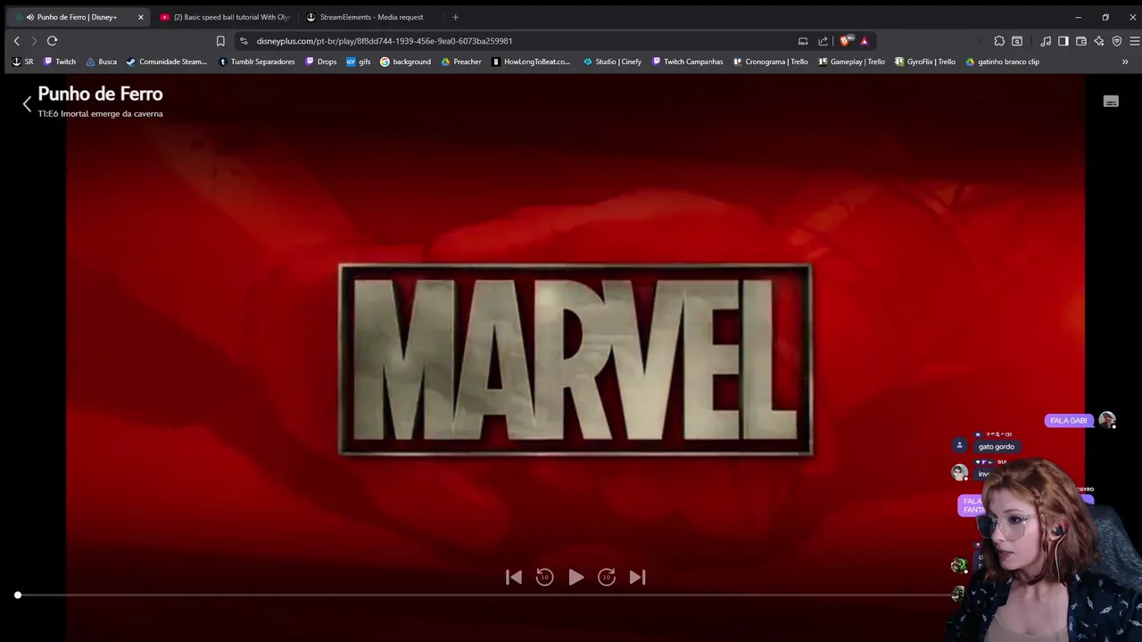This screenshot has height=642, width=1142.
Task: Open the Tumblr Separadores bookmark
Action: (256, 62)
